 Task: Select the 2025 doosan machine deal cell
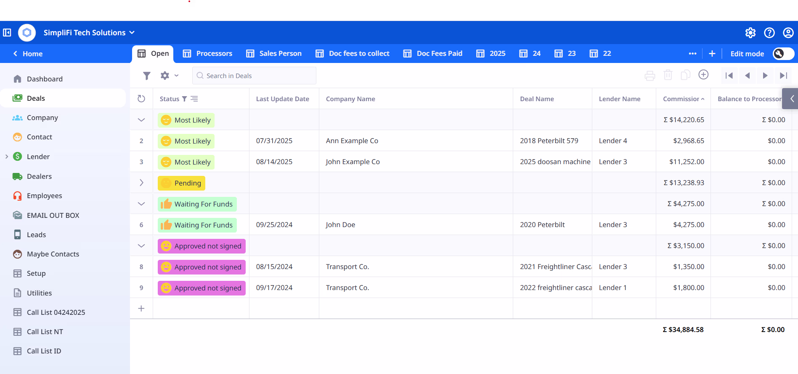552,162
